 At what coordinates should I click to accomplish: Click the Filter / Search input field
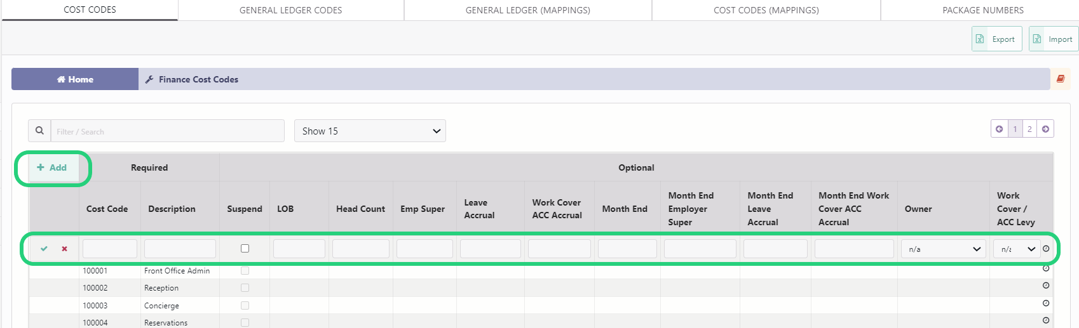coord(167,131)
